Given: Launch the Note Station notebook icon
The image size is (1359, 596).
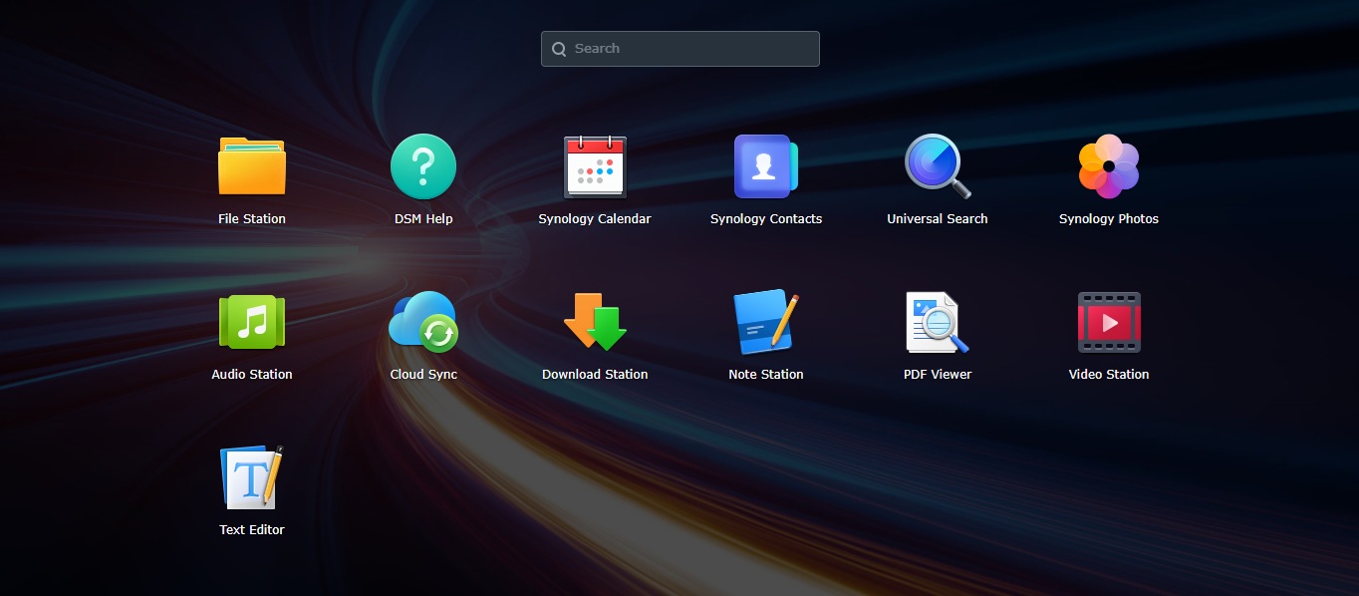Looking at the screenshot, I should 765,322.
